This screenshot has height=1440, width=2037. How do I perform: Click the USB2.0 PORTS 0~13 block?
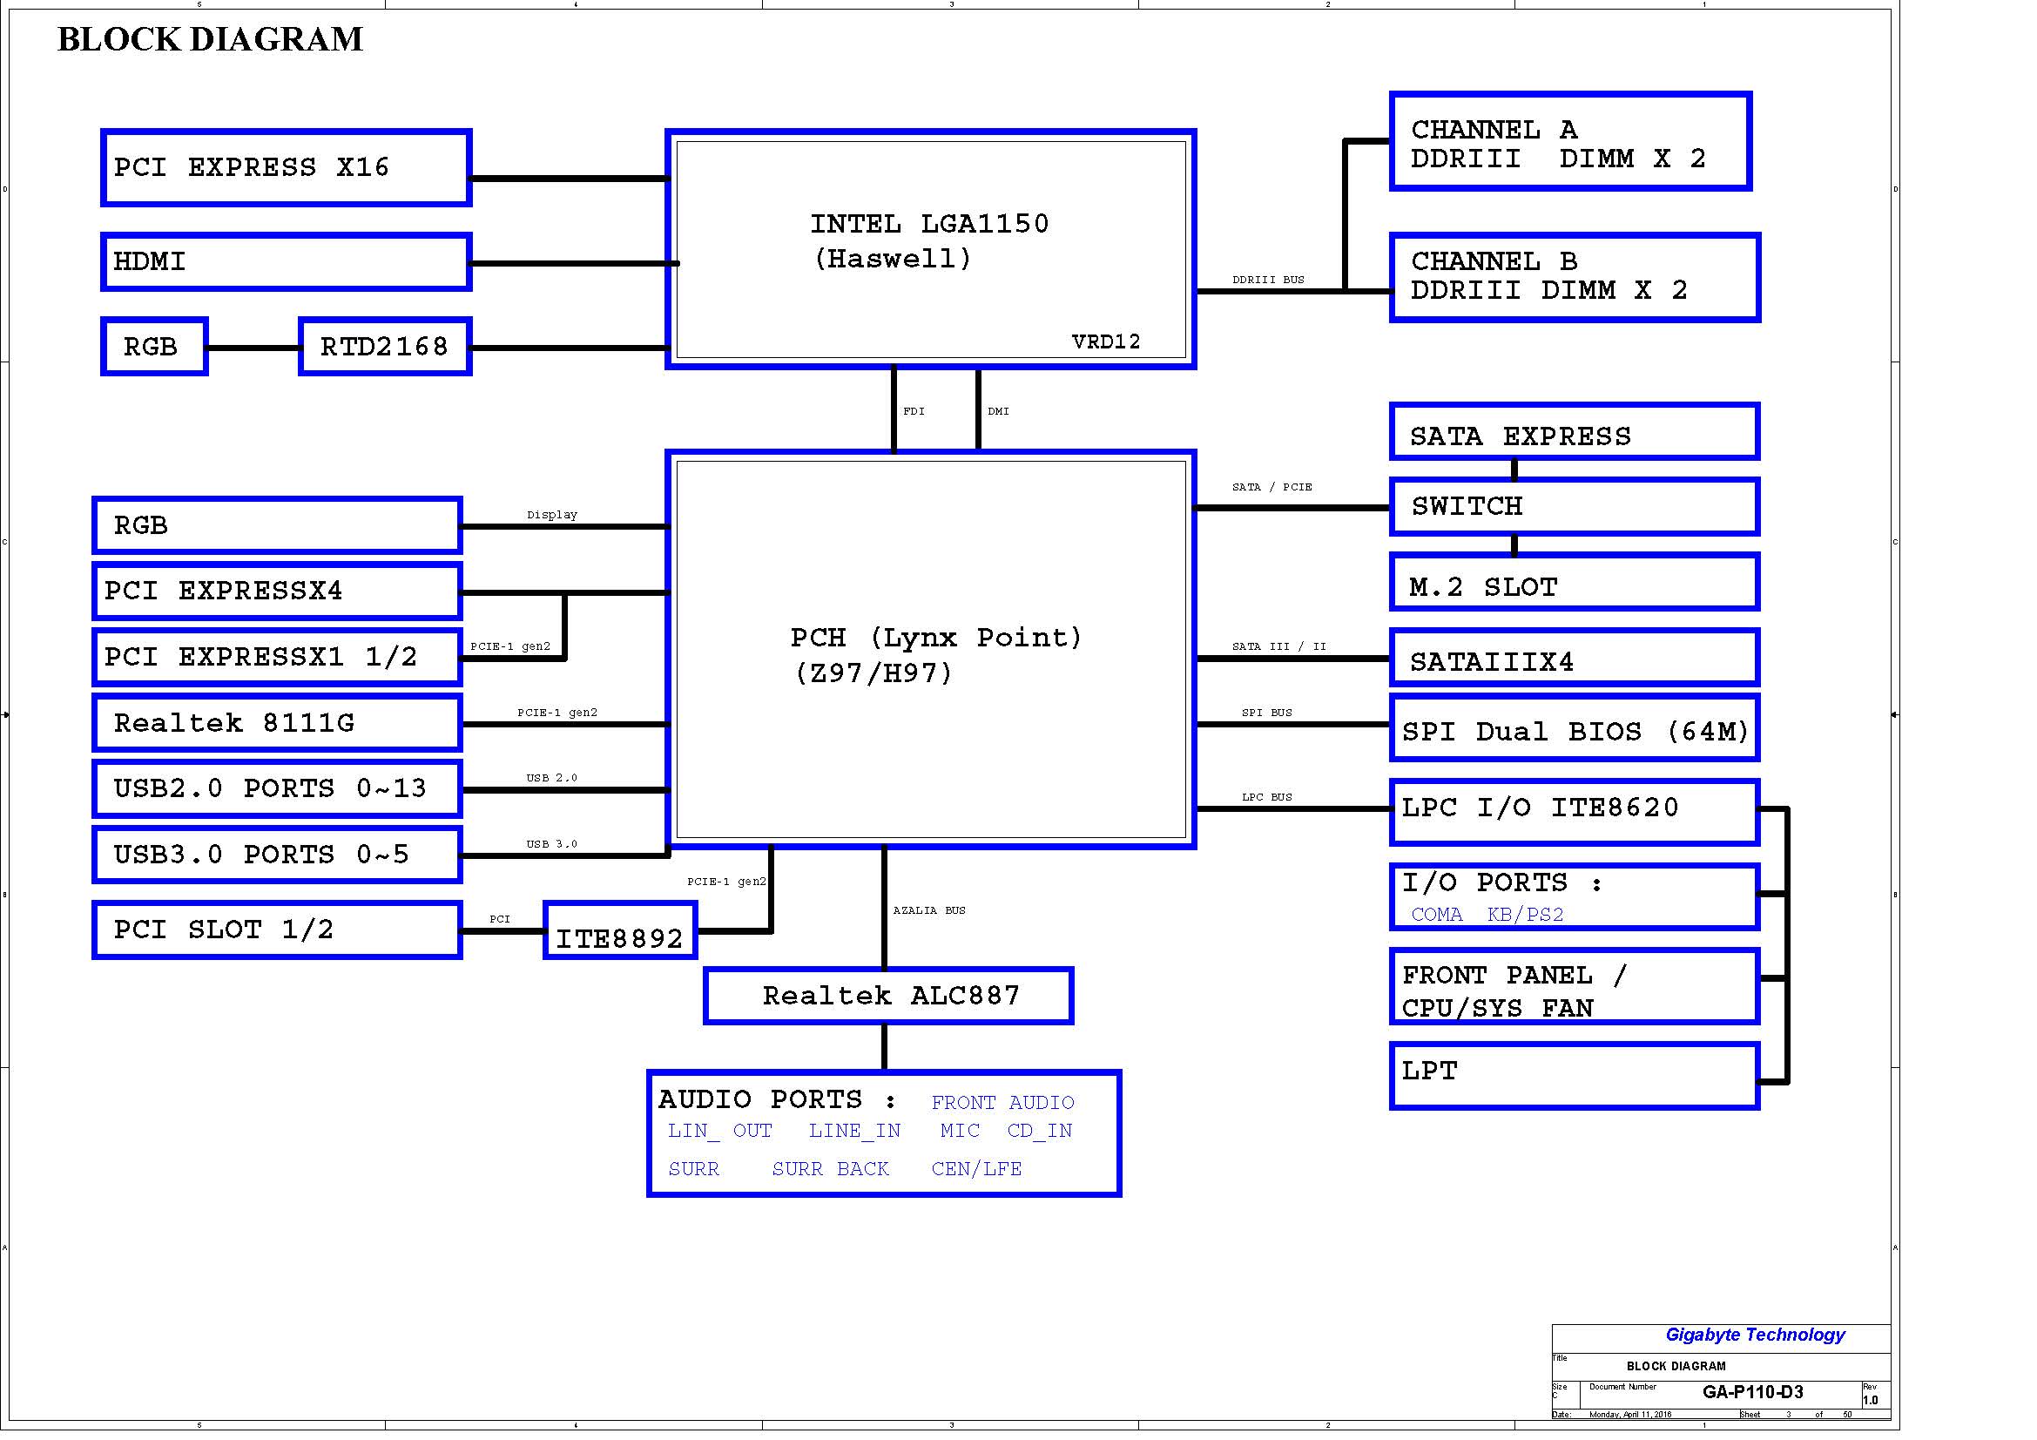pos(277,788)
